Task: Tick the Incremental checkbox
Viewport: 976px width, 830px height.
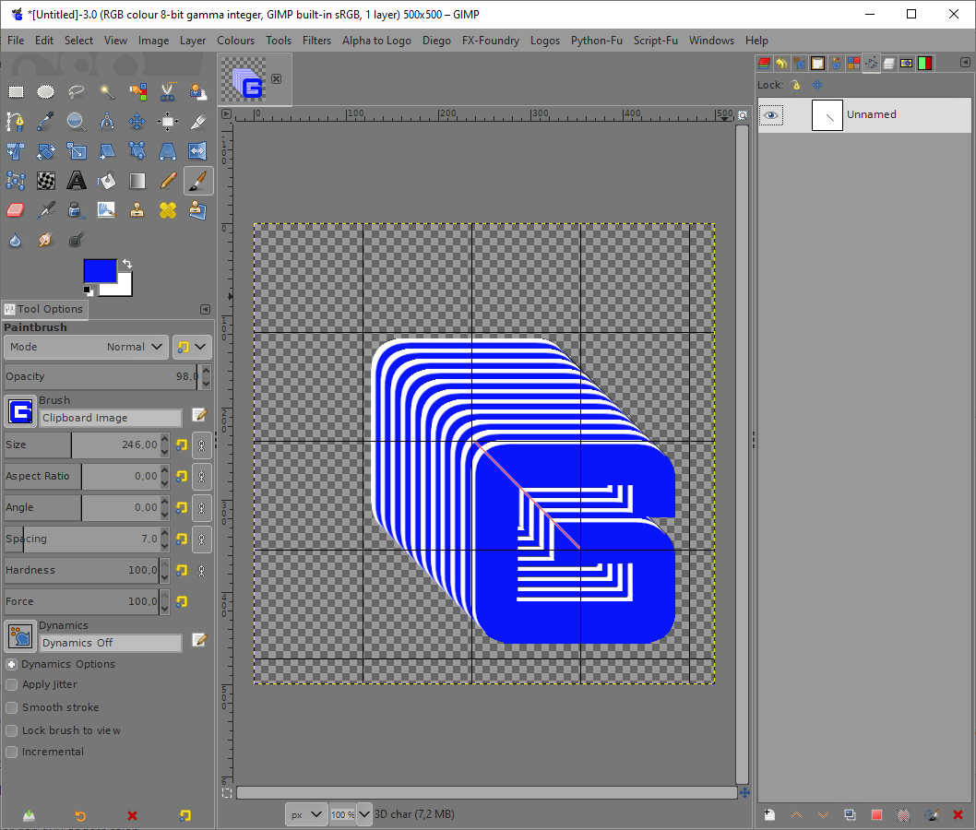Action: 12,752
